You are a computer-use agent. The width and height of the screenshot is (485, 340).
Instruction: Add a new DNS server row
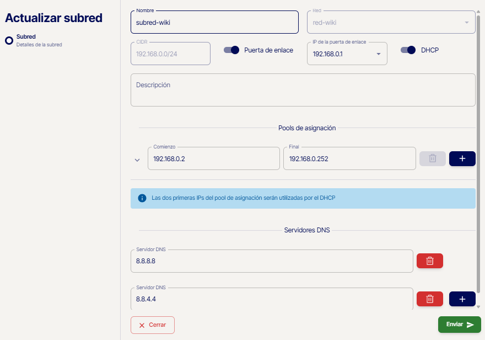click(x=462, y=299)
